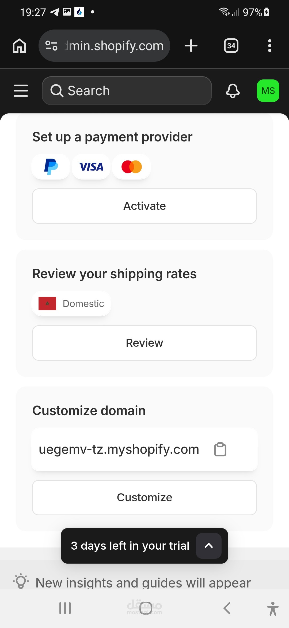Open Shopify hamburger navigation menu
The height and width of the screenshot is (628, 289).
pos(21,91)
